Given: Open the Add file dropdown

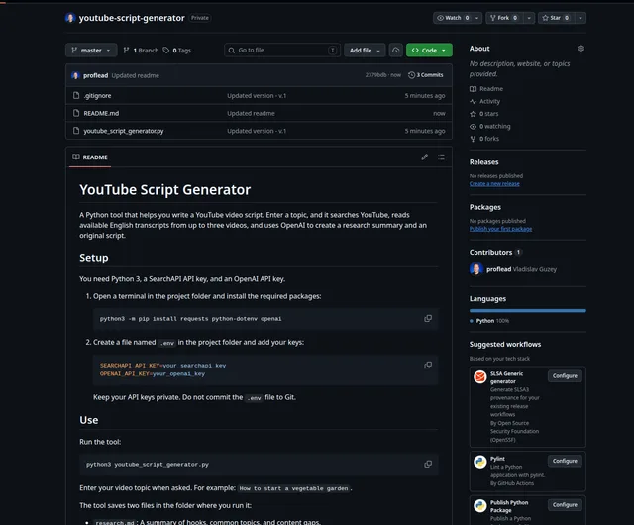Looking at the screenshot, I should click(x=365, y=51).
